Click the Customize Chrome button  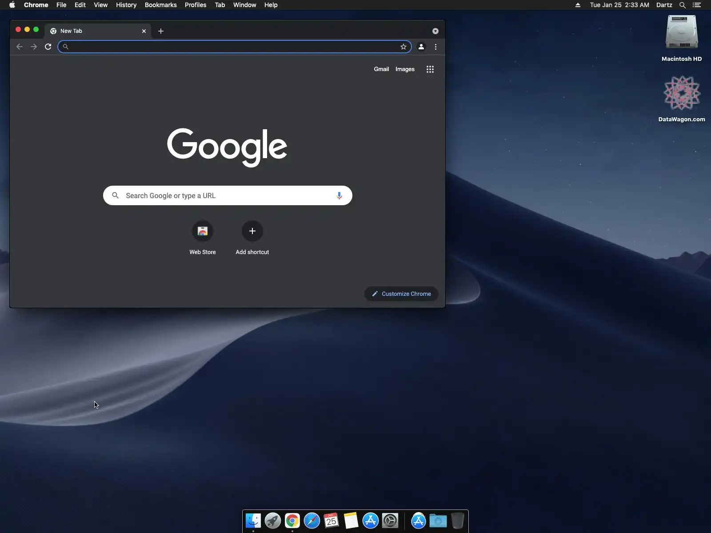(401, 294)
